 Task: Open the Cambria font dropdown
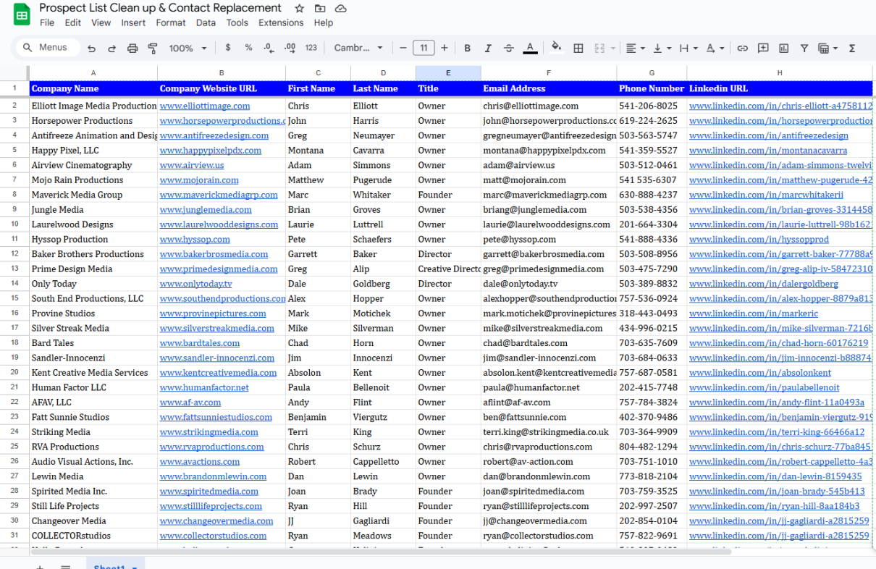click(x=358, y=48)
